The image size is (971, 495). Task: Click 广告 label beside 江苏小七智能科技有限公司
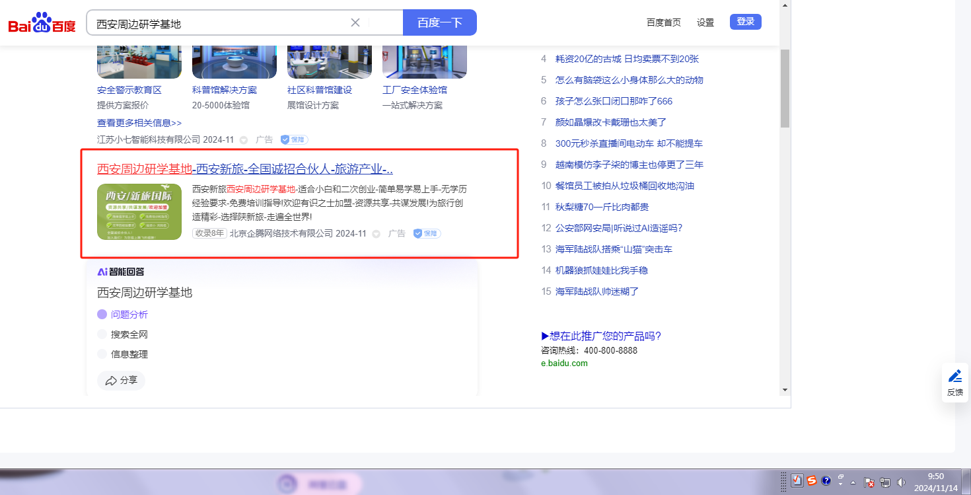[264, 140]
